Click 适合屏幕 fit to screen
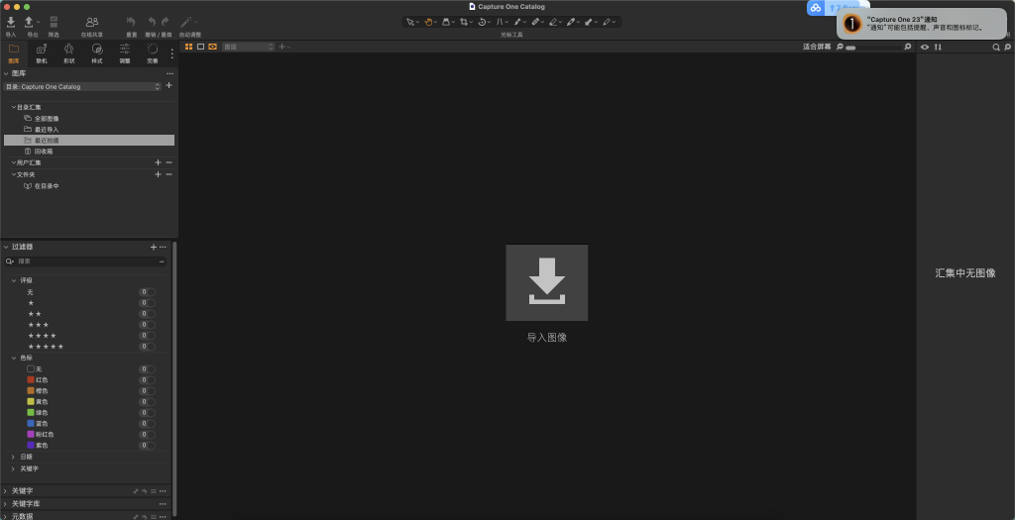This screenshot has width=1015, height=520. coord(817,47)
